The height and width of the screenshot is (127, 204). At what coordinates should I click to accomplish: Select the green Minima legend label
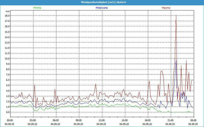coord(37,8)
